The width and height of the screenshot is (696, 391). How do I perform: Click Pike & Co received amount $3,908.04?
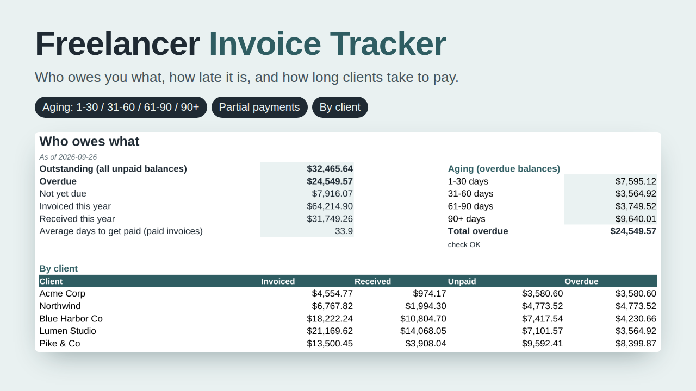tap(426, 344)
